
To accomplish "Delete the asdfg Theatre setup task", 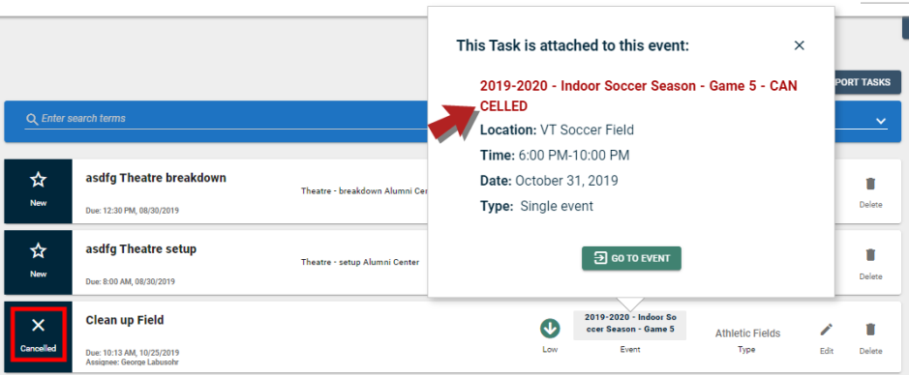I will [870, 255].
